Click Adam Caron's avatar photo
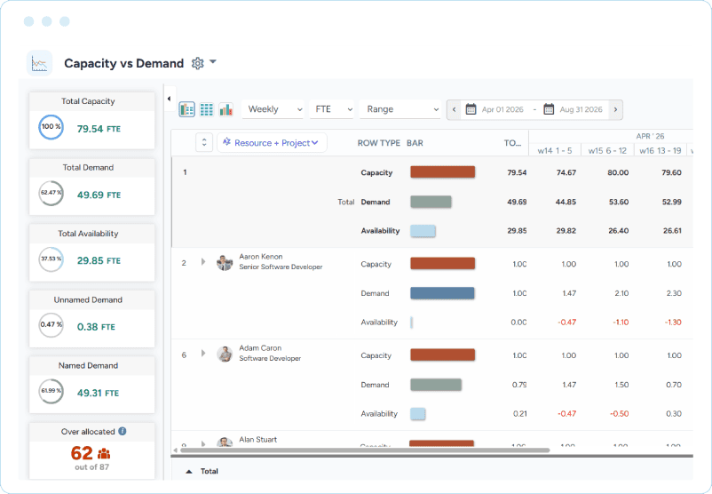 coord(225,354)
